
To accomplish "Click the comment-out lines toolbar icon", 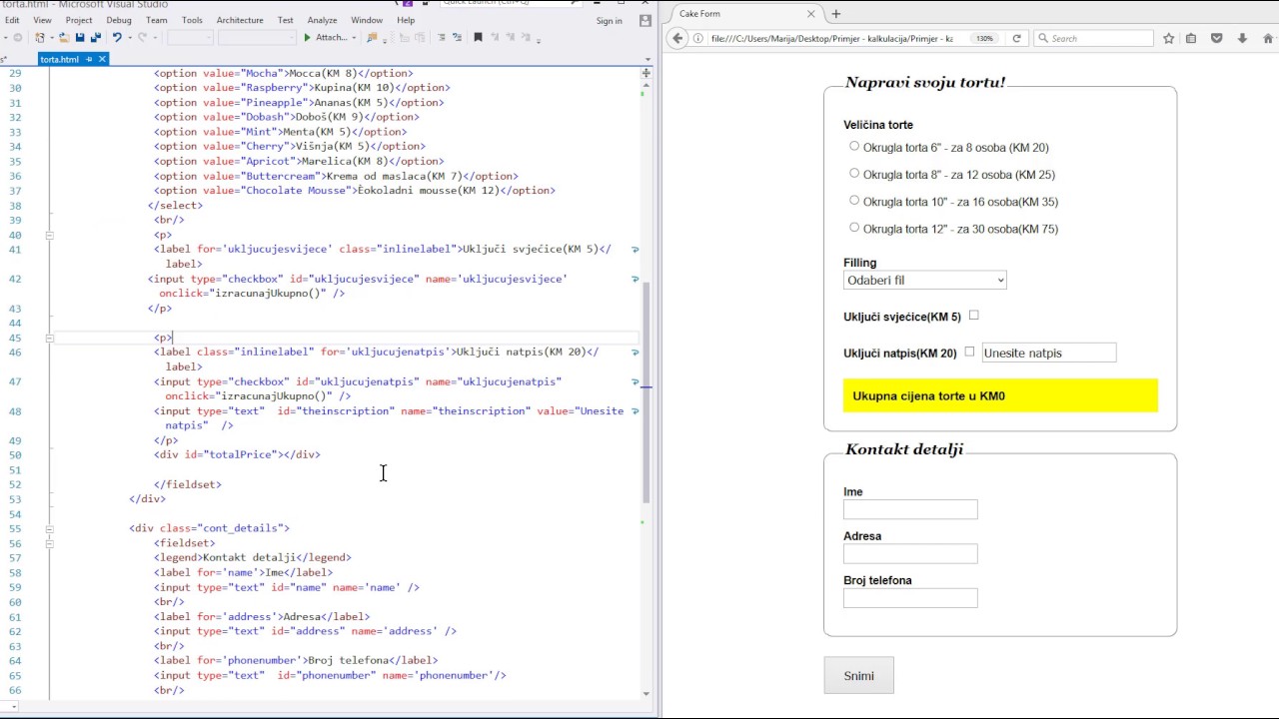I will [442, 37].
